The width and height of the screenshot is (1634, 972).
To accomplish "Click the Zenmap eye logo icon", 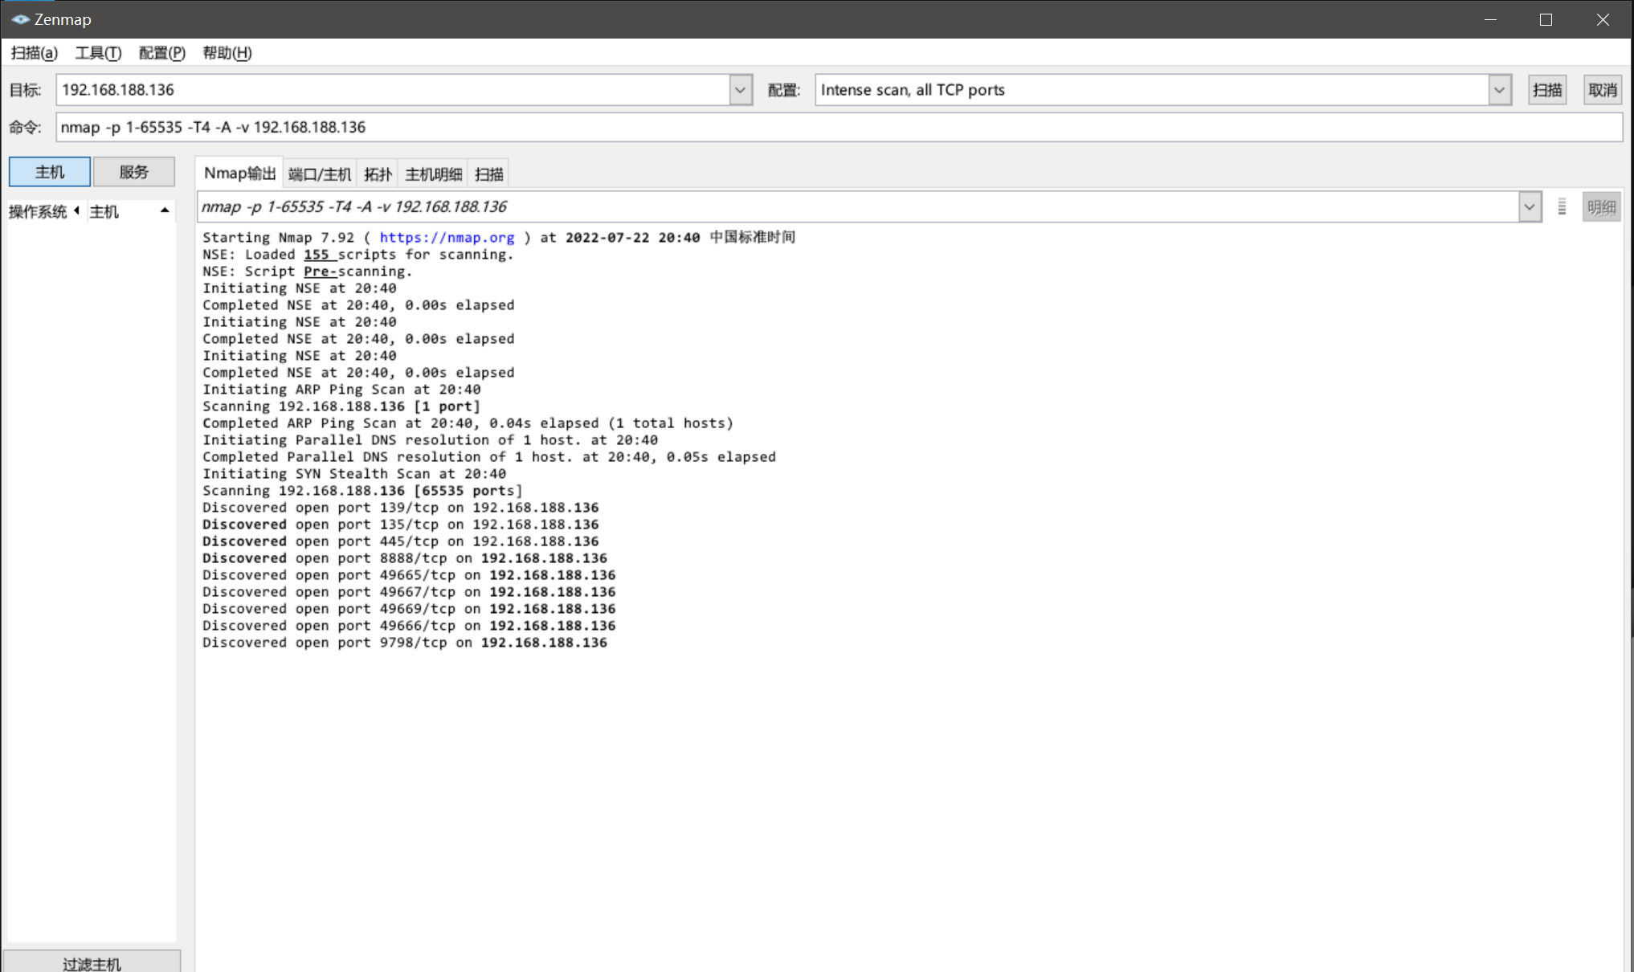I will (20, 19).
